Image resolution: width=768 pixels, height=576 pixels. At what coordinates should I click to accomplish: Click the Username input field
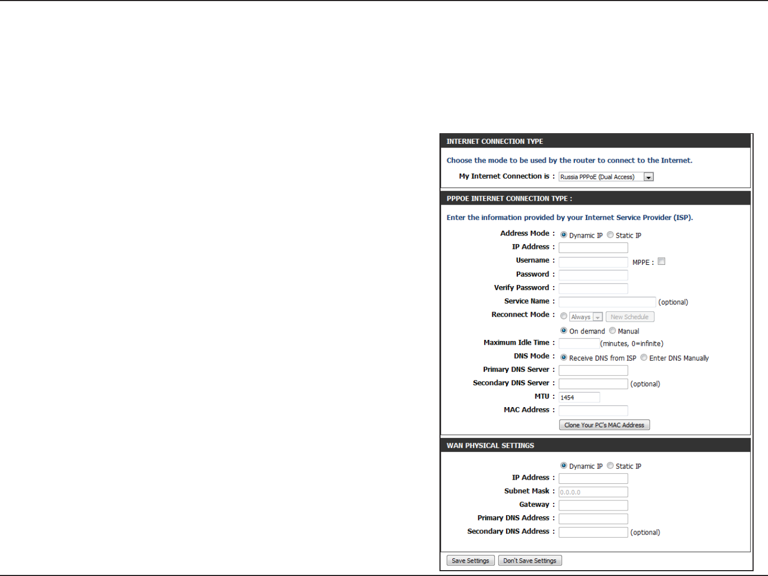pyautogui.click(x=593, y=262)
